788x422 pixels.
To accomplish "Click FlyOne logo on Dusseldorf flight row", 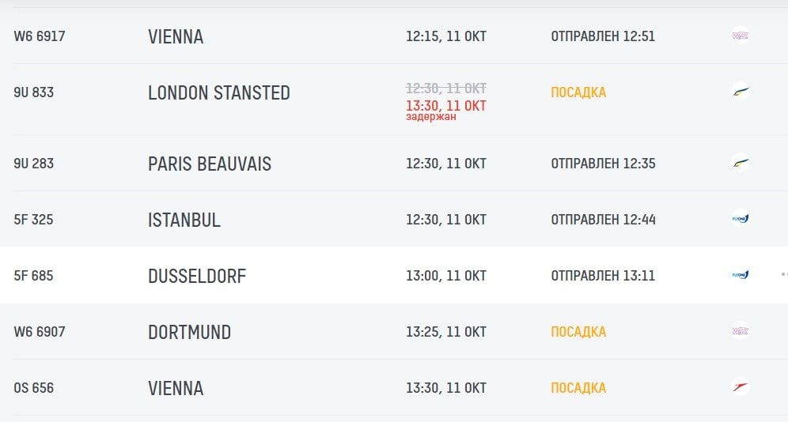I will 741,275.
